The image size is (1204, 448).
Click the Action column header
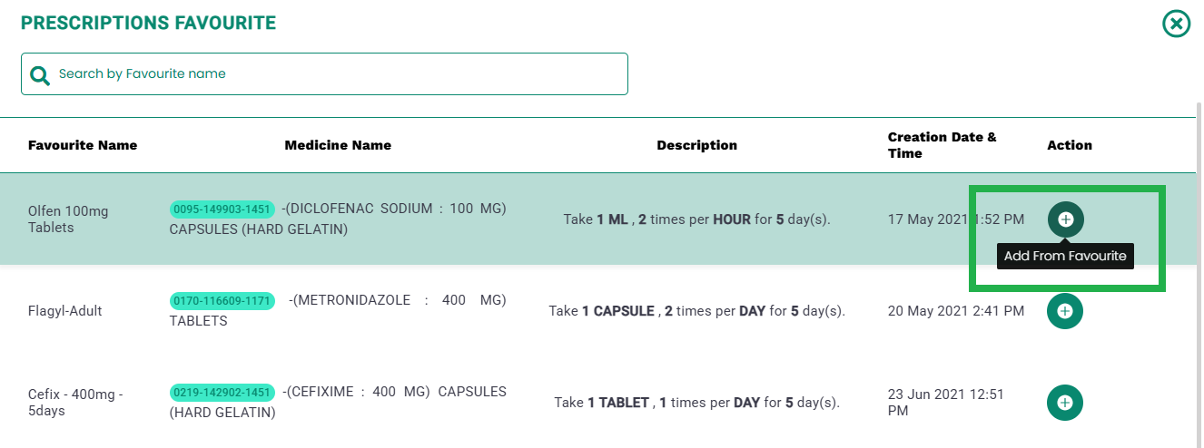click(x=1070, y=145)
